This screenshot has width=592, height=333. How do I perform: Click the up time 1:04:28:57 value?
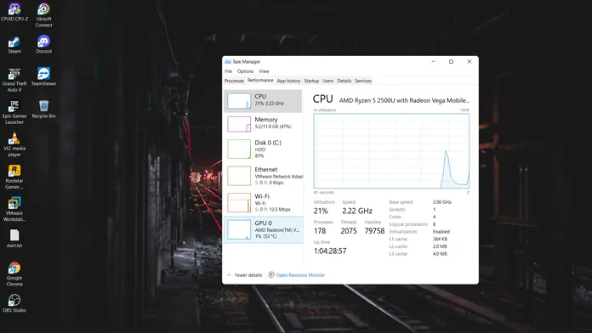pos(330,251)
